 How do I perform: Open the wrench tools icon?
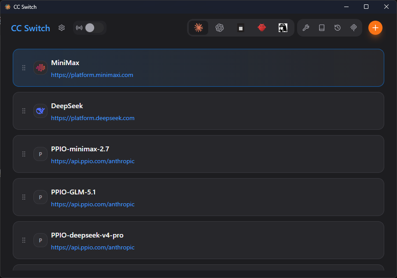(305, 28)
